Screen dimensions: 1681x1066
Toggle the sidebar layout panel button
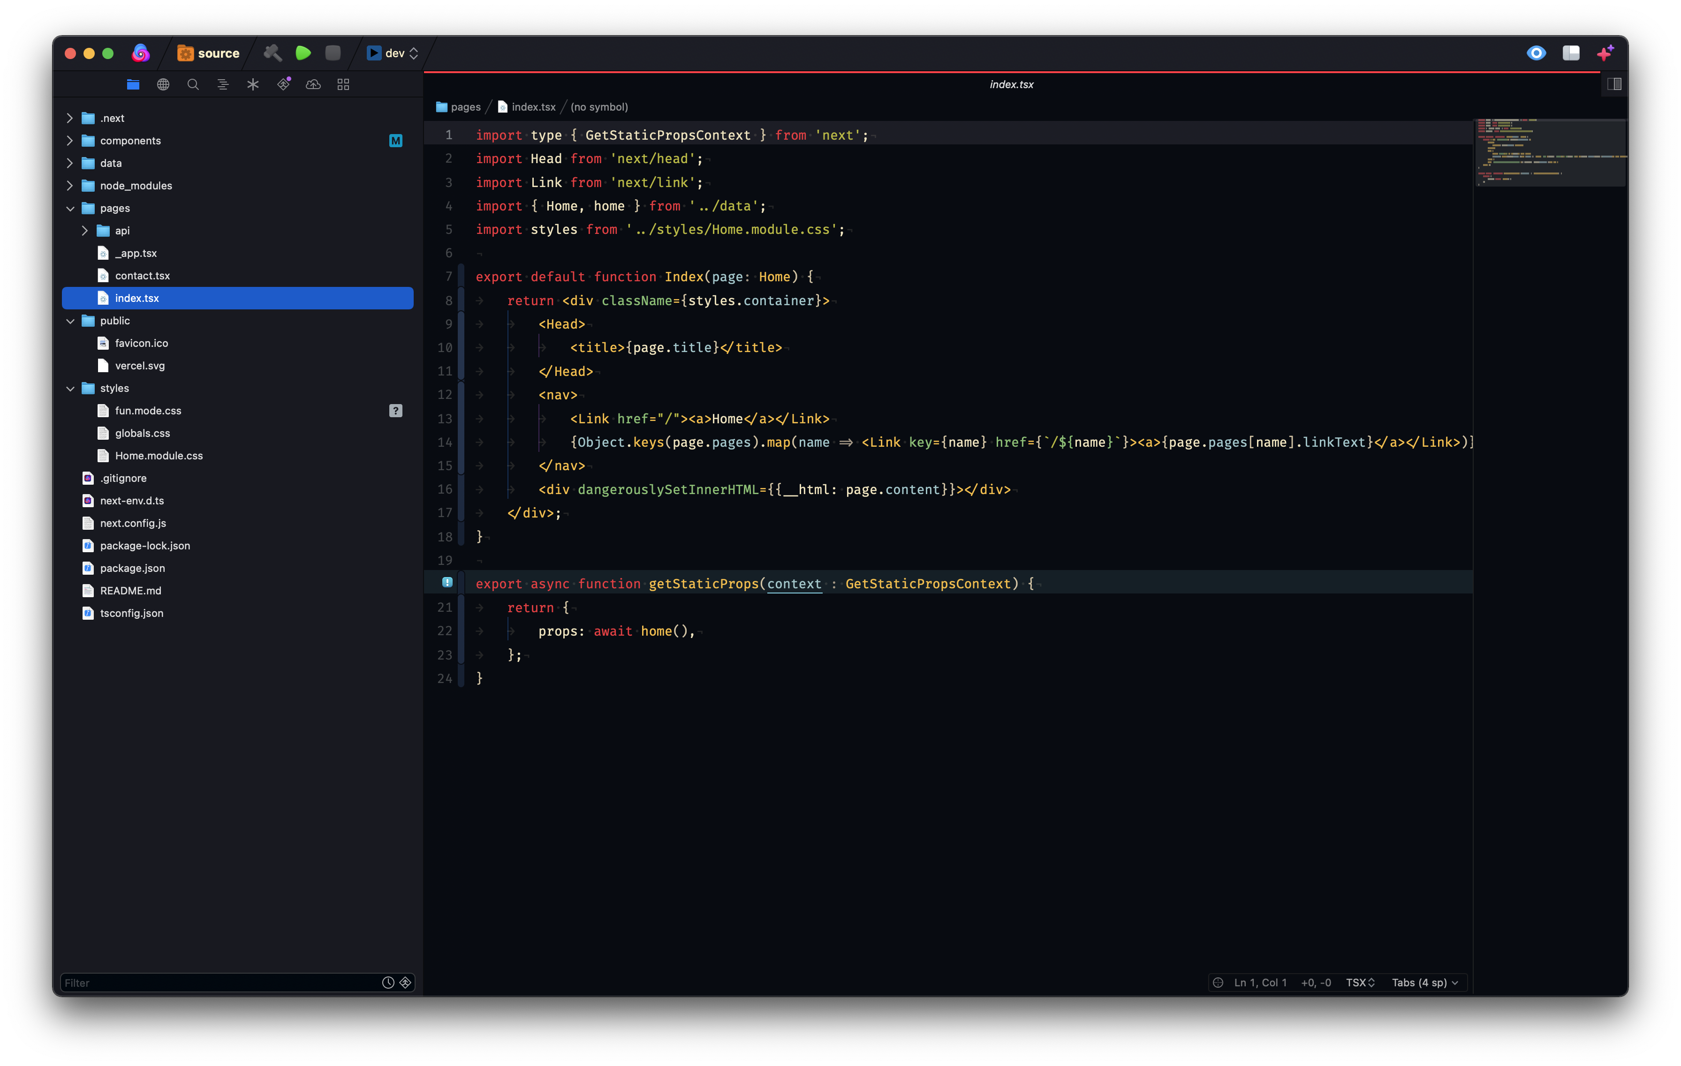click(1571, 53)
